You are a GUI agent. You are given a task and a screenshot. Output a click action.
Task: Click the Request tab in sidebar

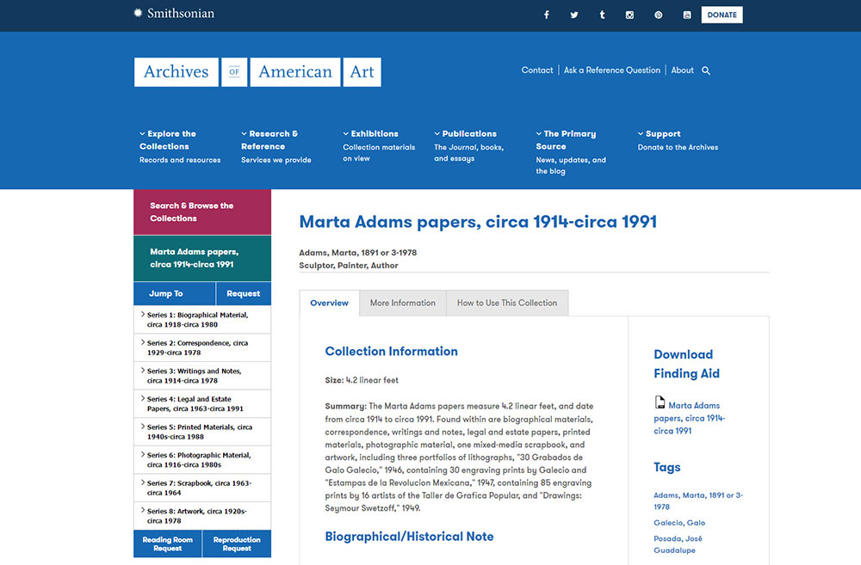click(x=244, y=293)
